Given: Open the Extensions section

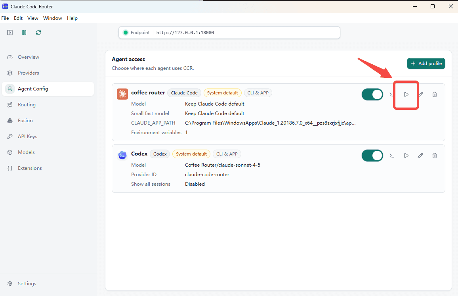Looking at the screenshot, I should (48, 168).
